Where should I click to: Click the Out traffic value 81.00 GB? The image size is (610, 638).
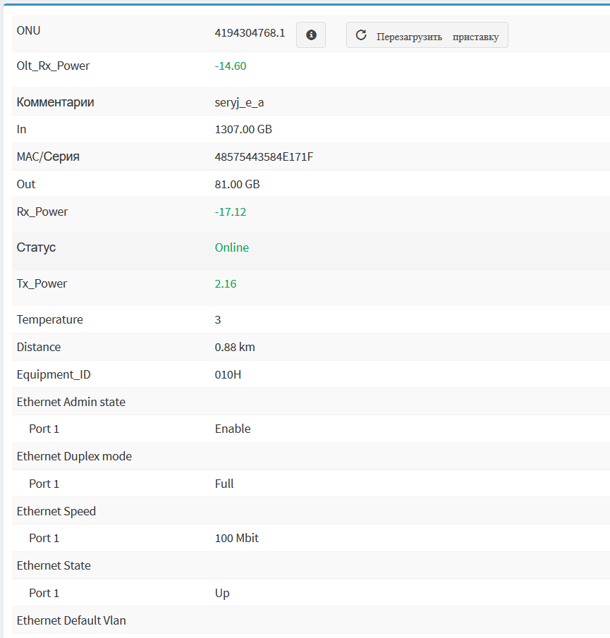tap(237, 185)
